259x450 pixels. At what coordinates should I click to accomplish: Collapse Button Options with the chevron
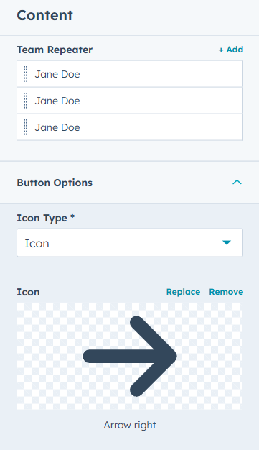pos(237,183)
